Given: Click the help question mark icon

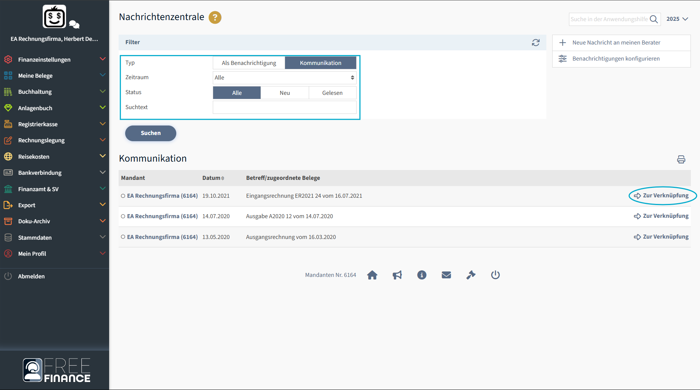Looking at the screenshot, I should [x=215, y=18].
